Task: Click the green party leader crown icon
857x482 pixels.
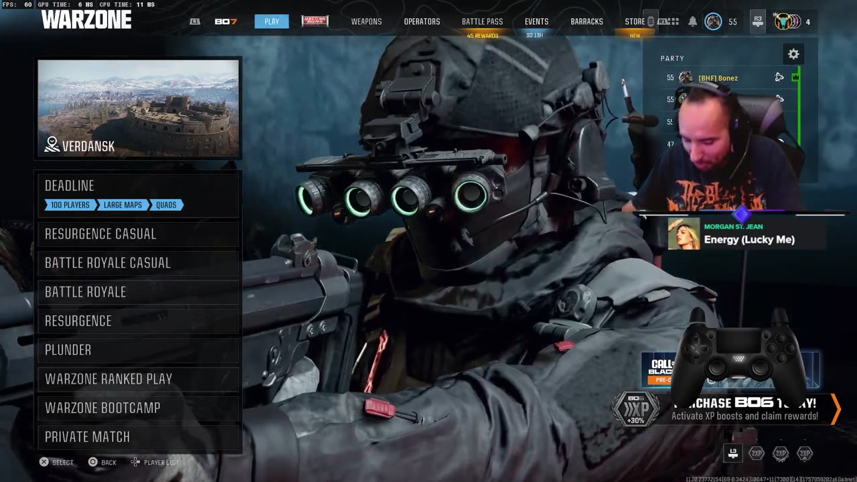Action: click(795, 78)
